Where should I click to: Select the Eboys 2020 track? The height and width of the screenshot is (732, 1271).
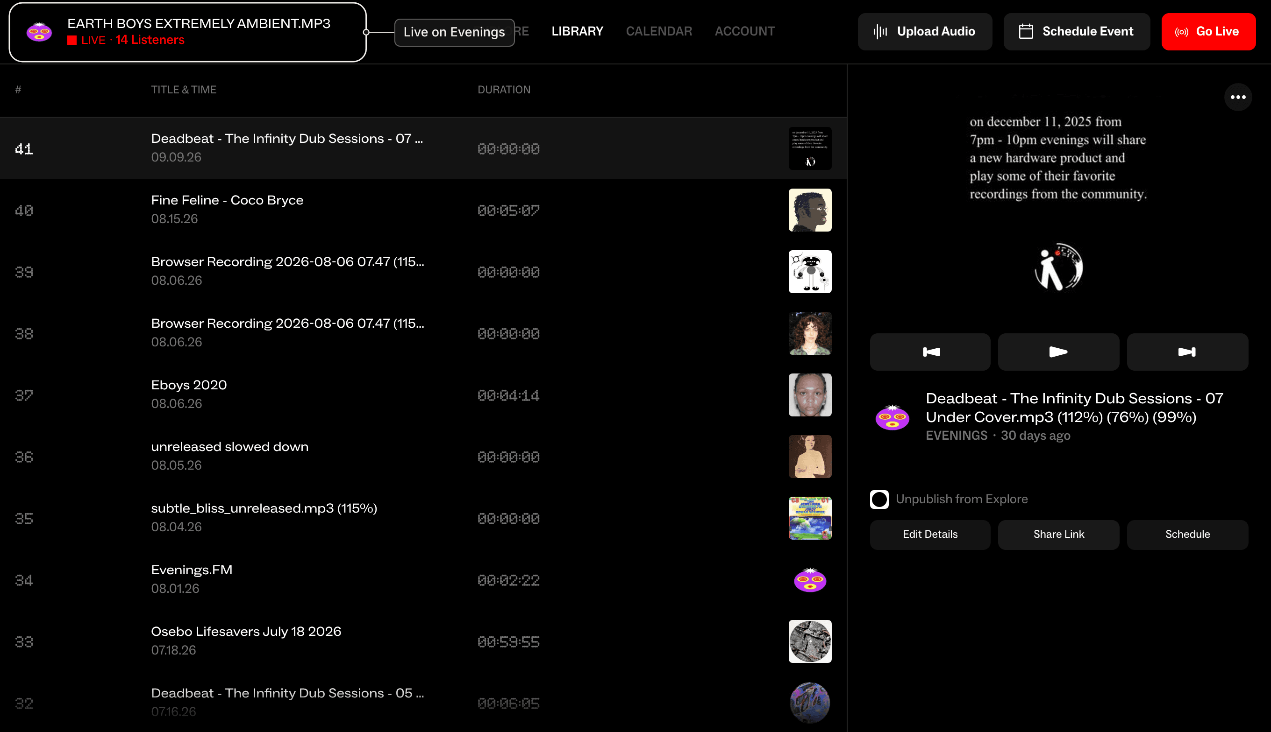pyautogui.click(x=423, y=394)
